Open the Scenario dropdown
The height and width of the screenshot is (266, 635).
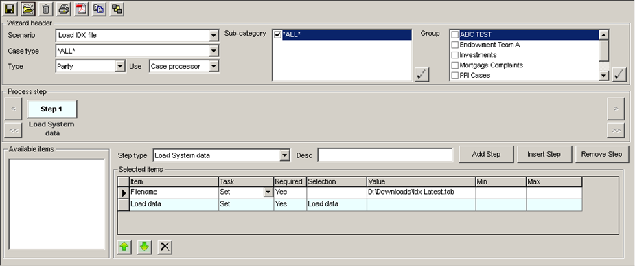pos(213,36)
